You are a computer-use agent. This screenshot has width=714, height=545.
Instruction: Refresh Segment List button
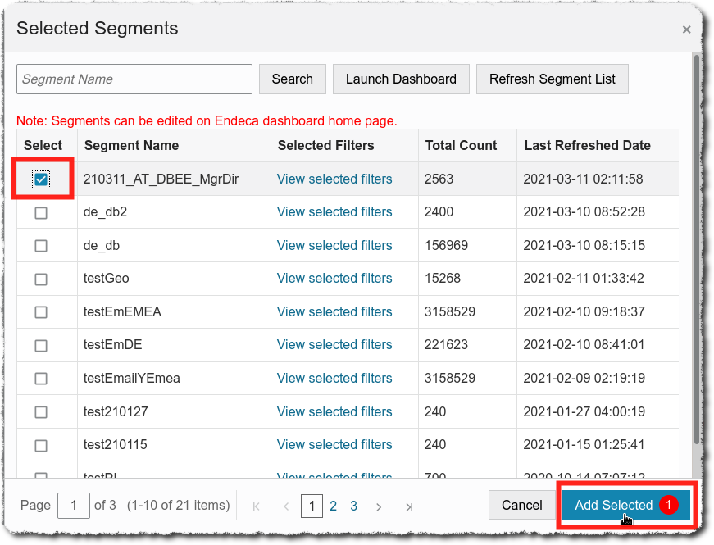[x=553, y=79]
